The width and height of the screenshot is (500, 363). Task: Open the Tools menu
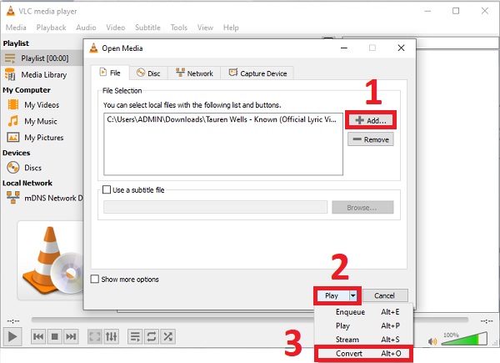coord(179,28)
